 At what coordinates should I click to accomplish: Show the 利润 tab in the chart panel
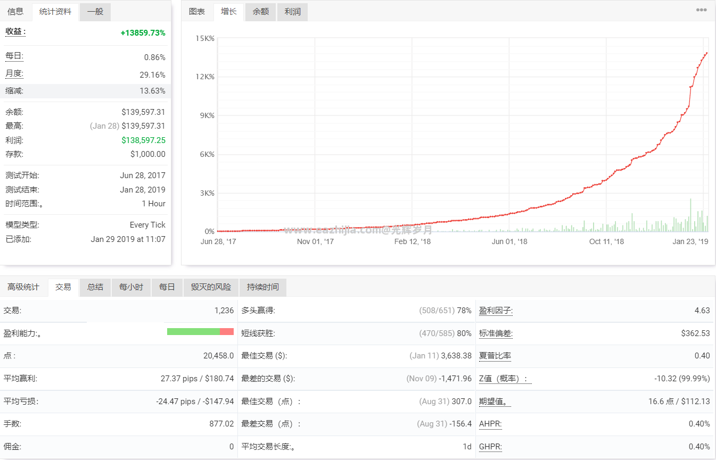click(292, 12)
